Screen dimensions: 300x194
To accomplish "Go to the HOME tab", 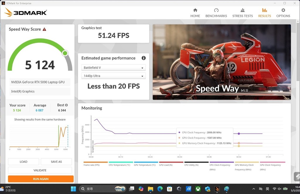I will [195, 13].
